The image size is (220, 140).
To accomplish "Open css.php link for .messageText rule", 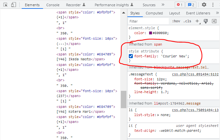I will (195, 74).
